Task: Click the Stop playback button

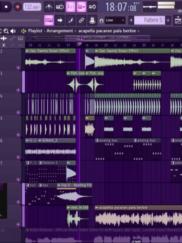Action: click(6, 7)
